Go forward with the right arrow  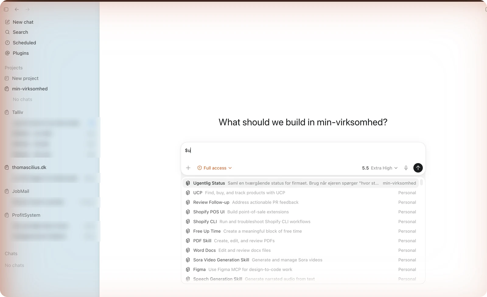(x=27, y=9)
